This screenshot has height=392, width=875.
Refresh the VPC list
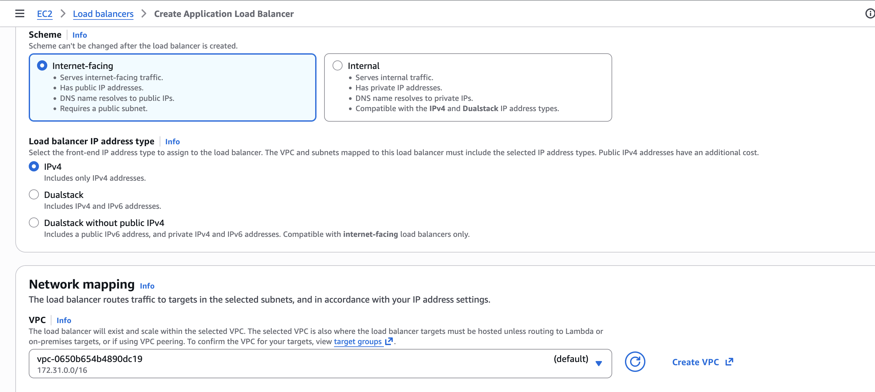pos(635,362)
